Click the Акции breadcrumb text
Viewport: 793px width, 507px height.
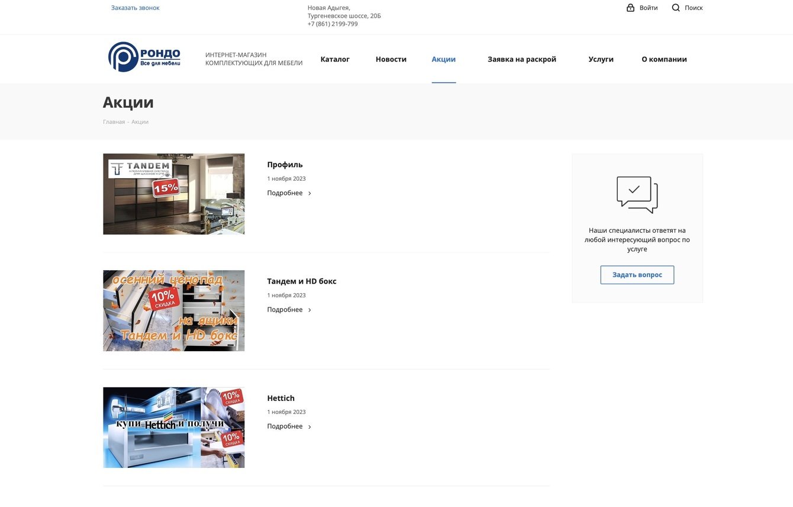point(140,122)
